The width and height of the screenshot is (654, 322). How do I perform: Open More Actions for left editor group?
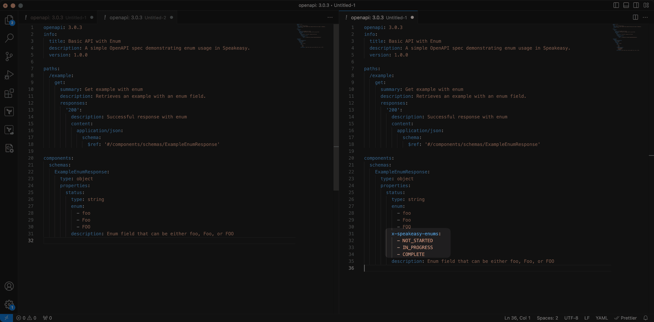330,17
